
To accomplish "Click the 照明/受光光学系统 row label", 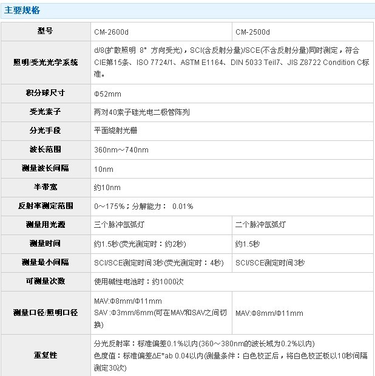I will tap(46, 63).
